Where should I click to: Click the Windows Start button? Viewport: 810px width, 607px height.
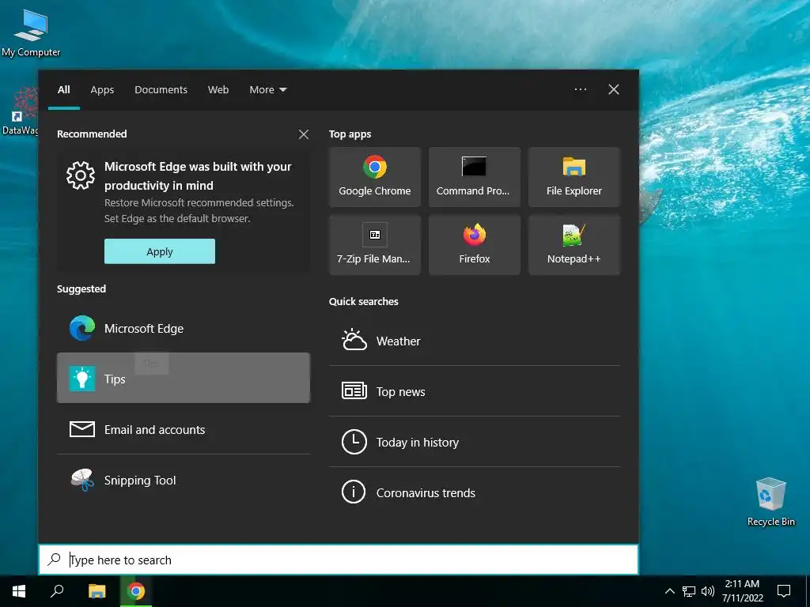point(19,591)
